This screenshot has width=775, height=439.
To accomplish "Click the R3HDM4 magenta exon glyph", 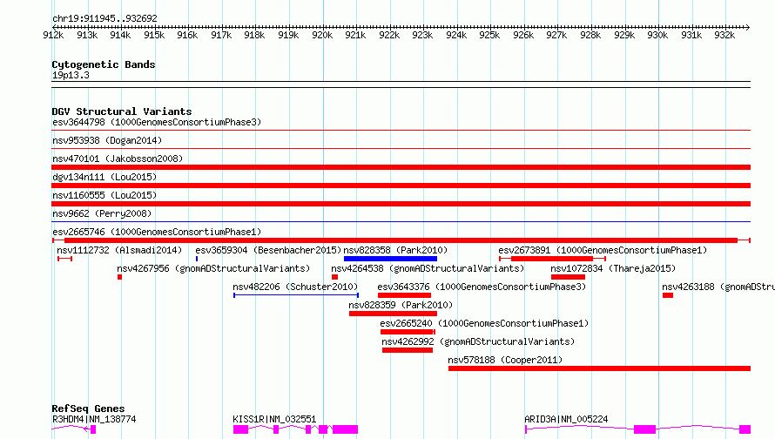I will click(x=93, y=429).
